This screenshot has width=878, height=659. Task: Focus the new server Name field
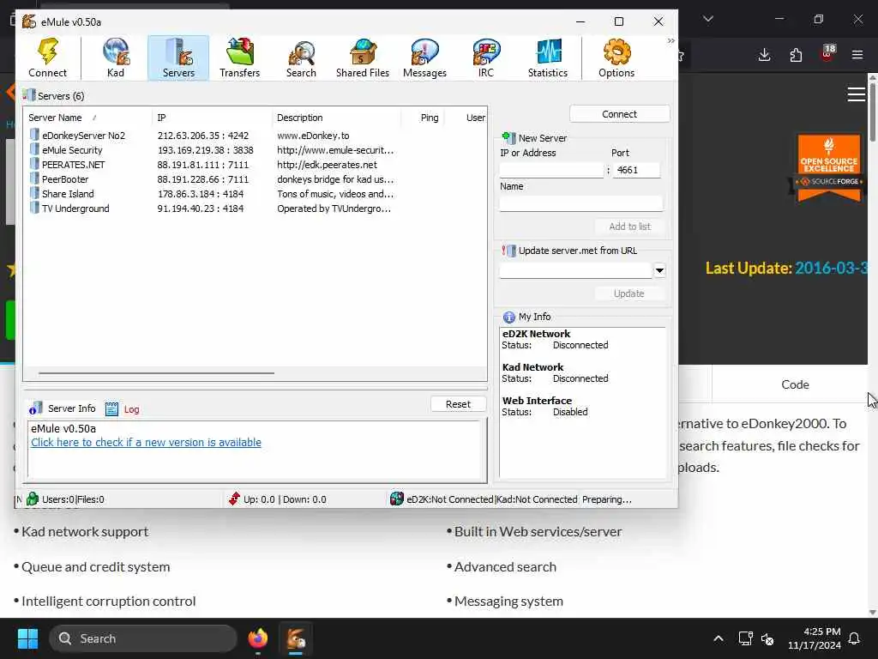[x=581, y=203]
